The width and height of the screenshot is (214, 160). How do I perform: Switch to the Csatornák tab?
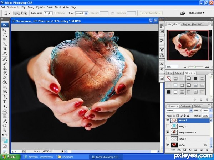[185, 106]
